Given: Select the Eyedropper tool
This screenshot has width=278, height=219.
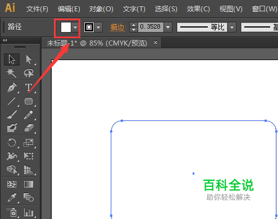Looking at the screenshot, I should pos(12,198).
